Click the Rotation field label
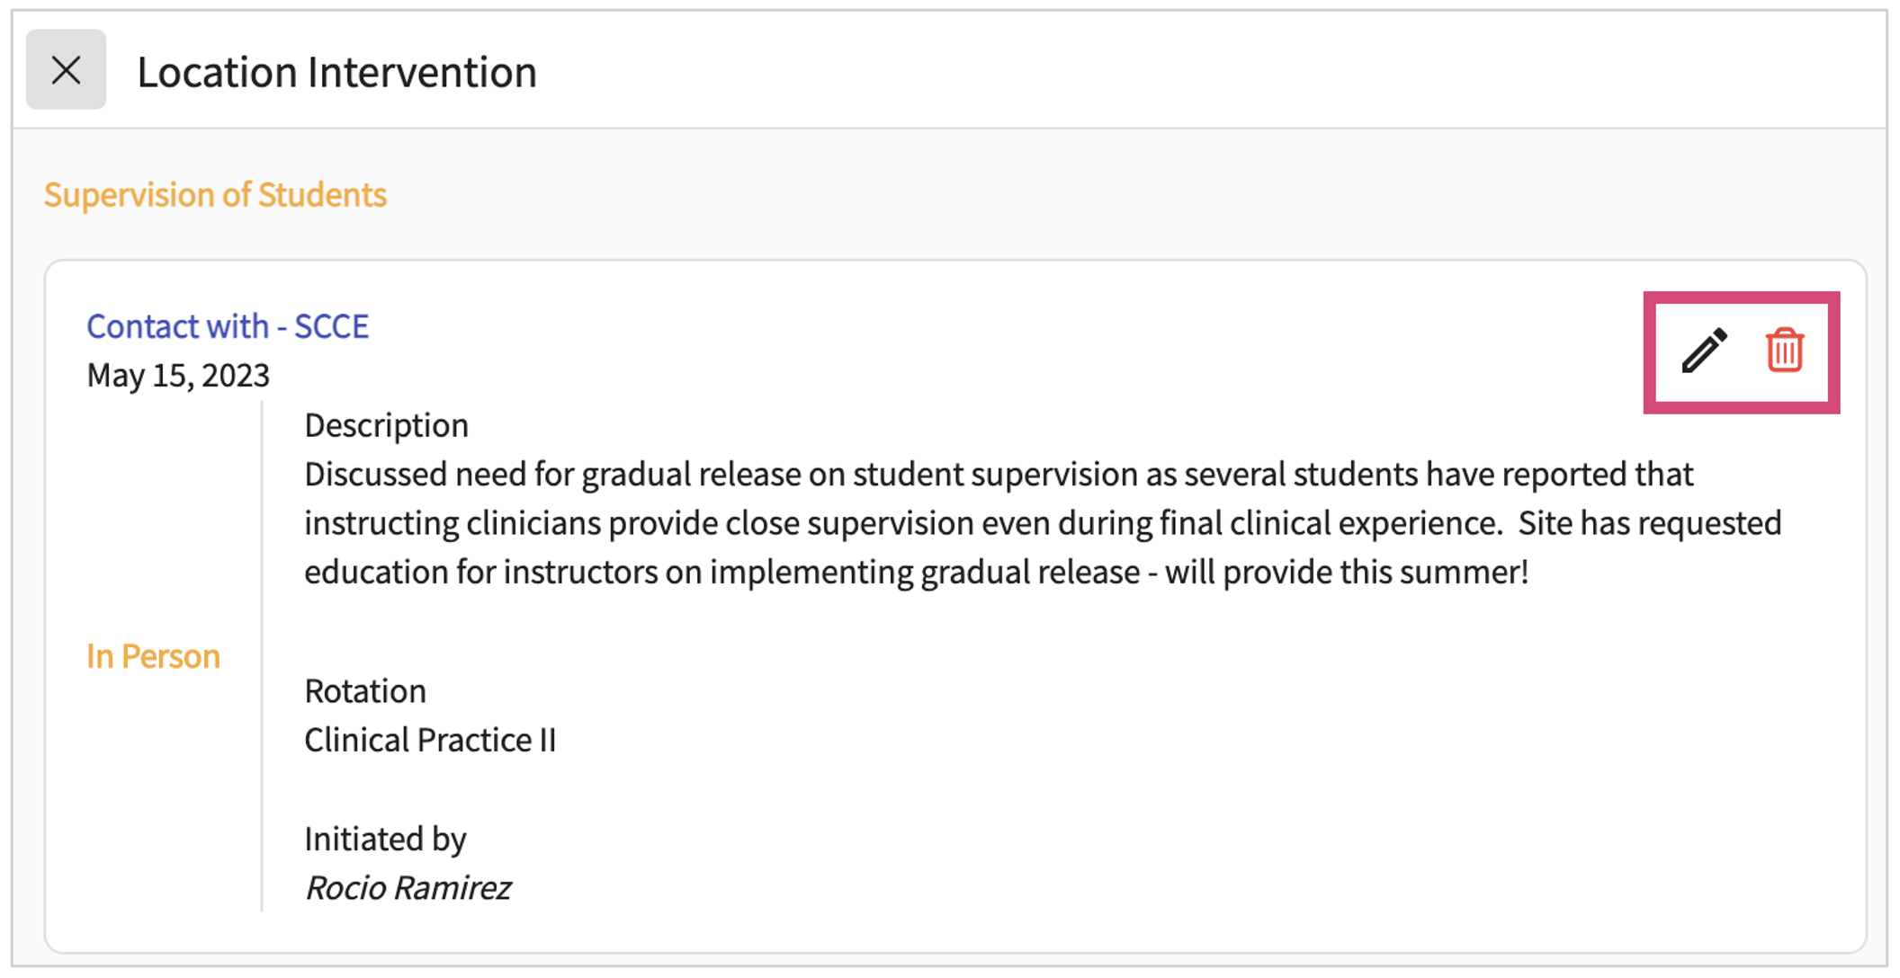 [x=365, y=691]
